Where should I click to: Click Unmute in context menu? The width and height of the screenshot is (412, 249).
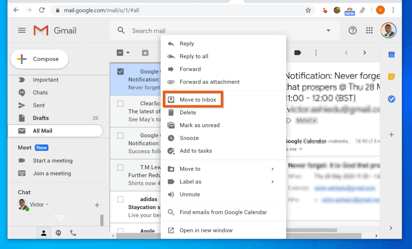click(223, 195)
